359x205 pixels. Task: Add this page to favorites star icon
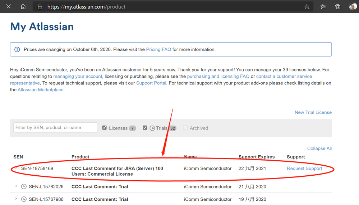tap(307, 6)
